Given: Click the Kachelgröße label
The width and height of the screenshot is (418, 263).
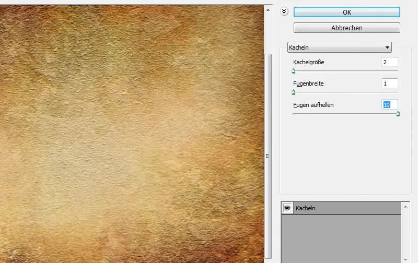Looking at the screenshot, I should 308,62.
